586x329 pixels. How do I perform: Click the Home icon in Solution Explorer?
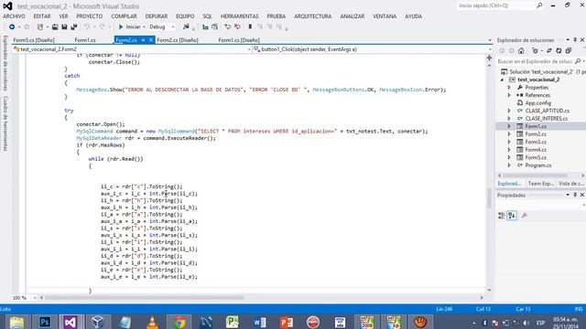521,51
